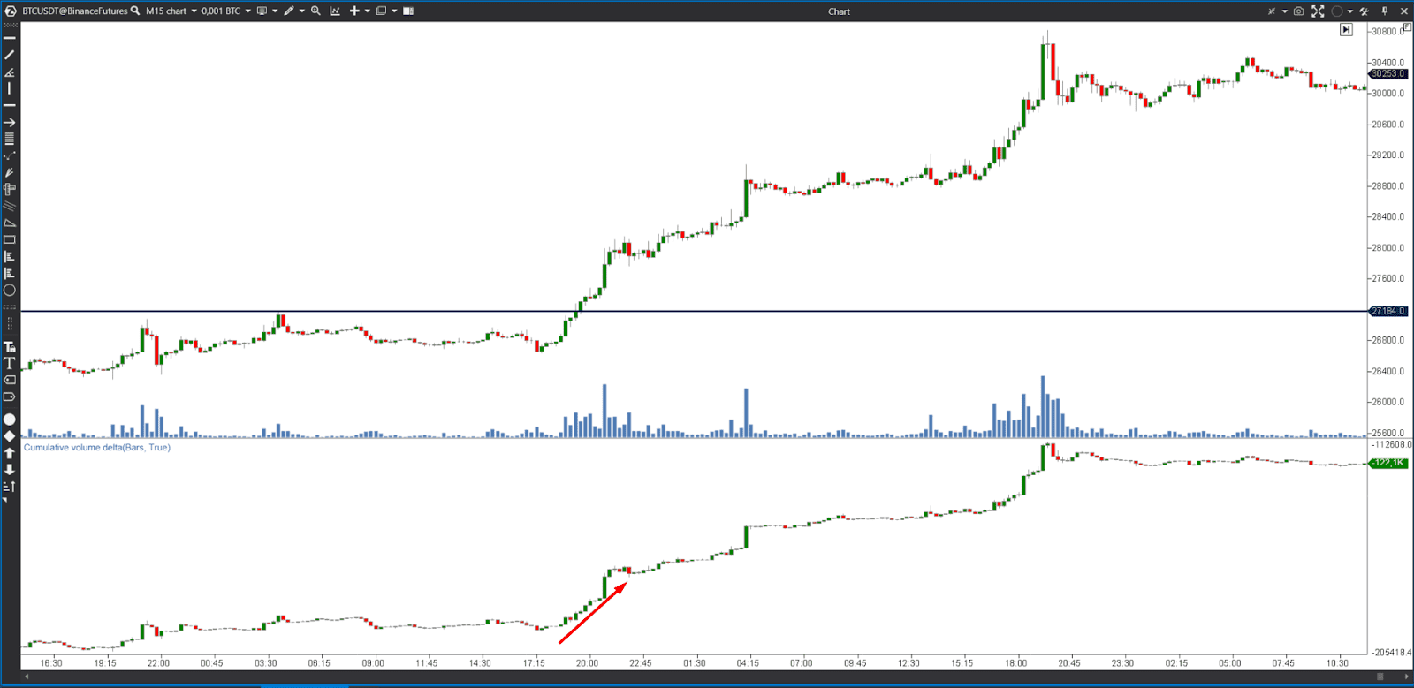Viewport: 1414px width, 688px height.
Task: Select the right-pointing label tag tool
Action: pyautogui.click(x=10, y=397)
